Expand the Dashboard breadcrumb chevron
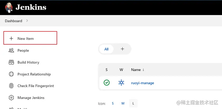The image size is (222, 109). [x=27, y=21]
